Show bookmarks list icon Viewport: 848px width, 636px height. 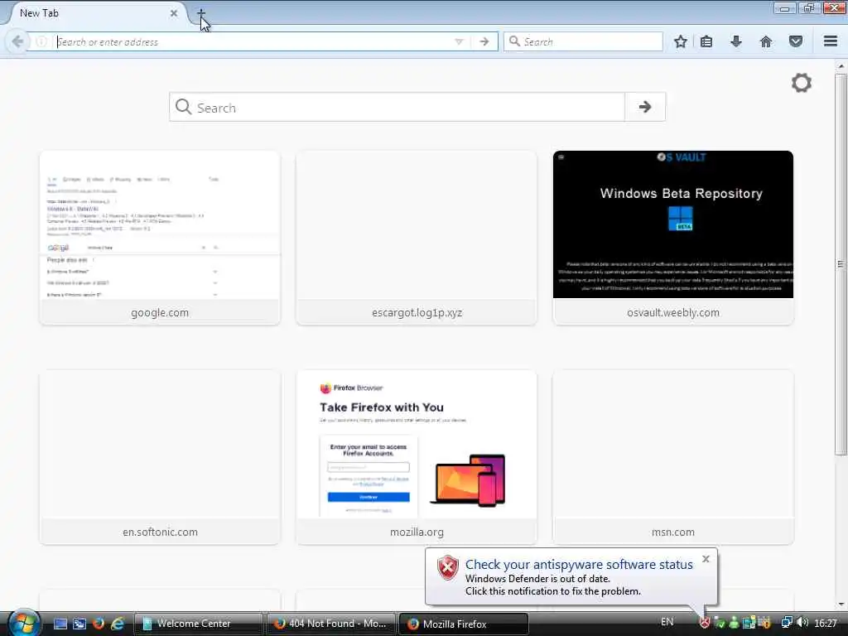[706, 41]
